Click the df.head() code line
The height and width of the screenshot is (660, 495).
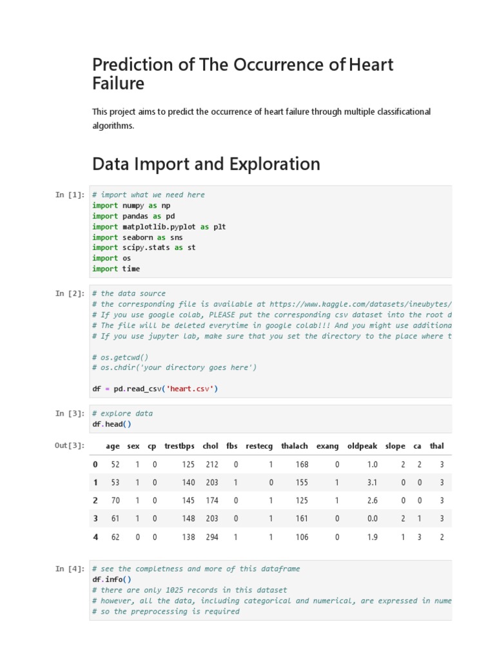point(112,424)
